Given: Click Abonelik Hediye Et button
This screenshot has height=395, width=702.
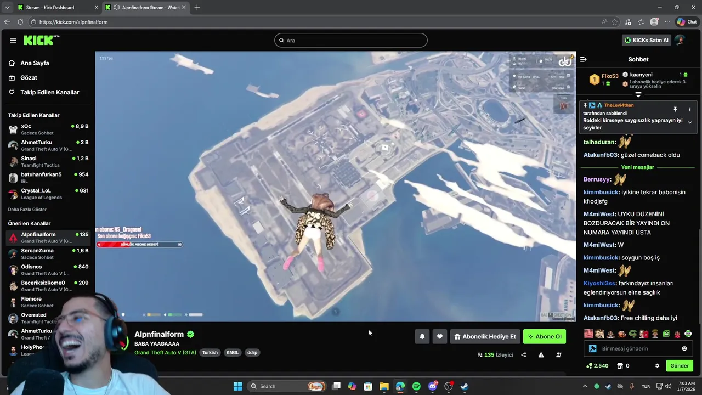Looking at the screenshot, I should 485,336.
